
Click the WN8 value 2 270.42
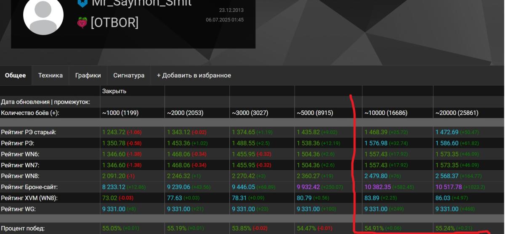coord(244,176)
